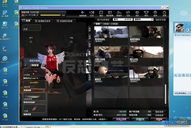Select the vertical 装备 category tab
This screenshot has height=128, width=191.
tap(90, 45)
